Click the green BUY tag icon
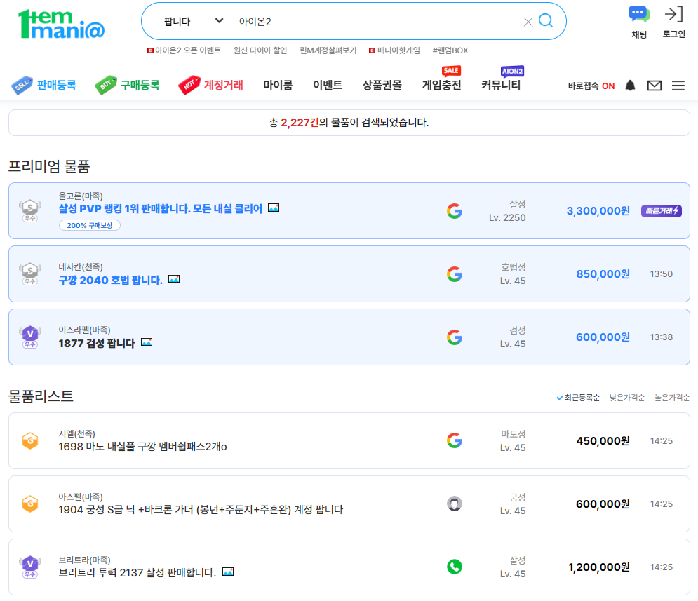Screen dimensions: 698x601 106,85
